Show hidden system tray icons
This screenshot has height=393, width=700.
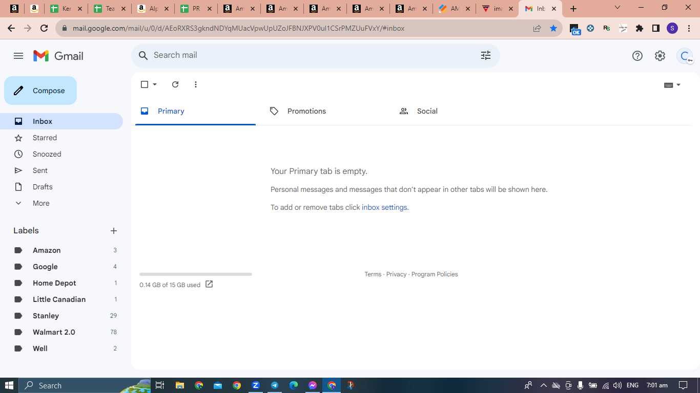click(x=543, y=385)
